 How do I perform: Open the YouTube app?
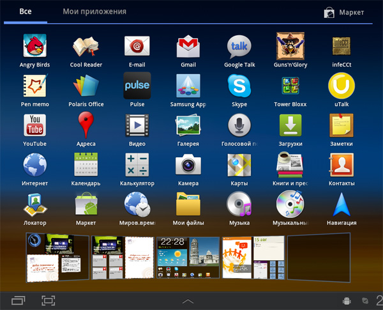[34, 126]
